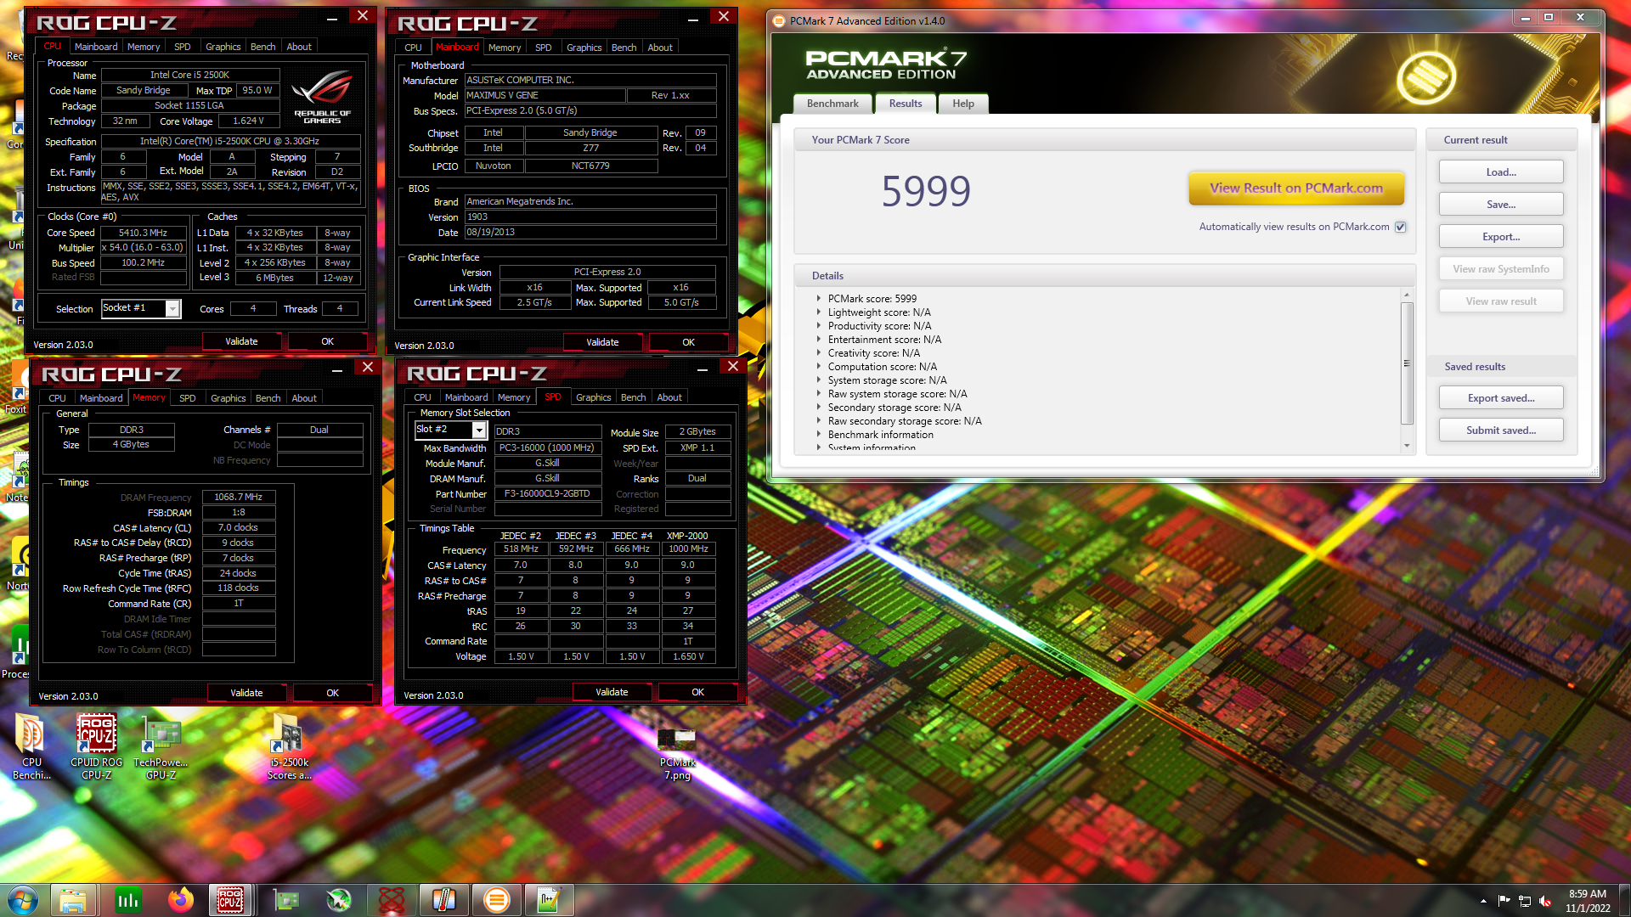Open the Windows Start menu orb

[23, 900]
